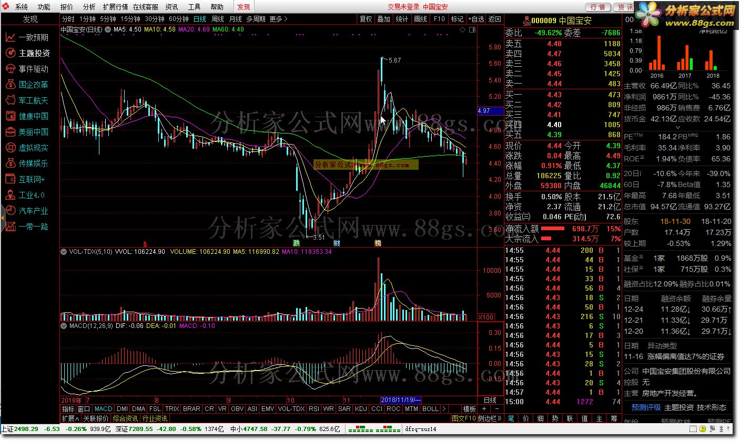Click the 5.67 peak price label on chart

(394, 60)
